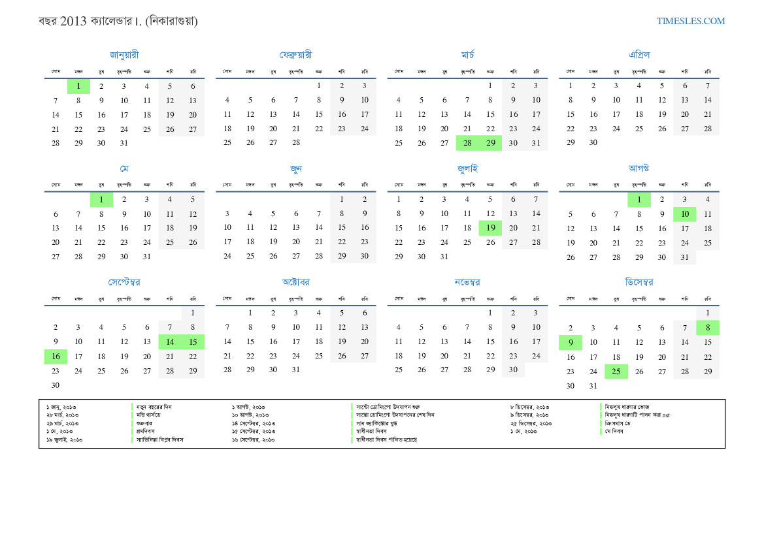Click highlighted date 15 in September
Image resolution: width=764 pixels, height=540 pixels.
point(193,341)
